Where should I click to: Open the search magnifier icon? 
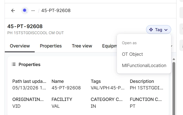tap(25, 11)
